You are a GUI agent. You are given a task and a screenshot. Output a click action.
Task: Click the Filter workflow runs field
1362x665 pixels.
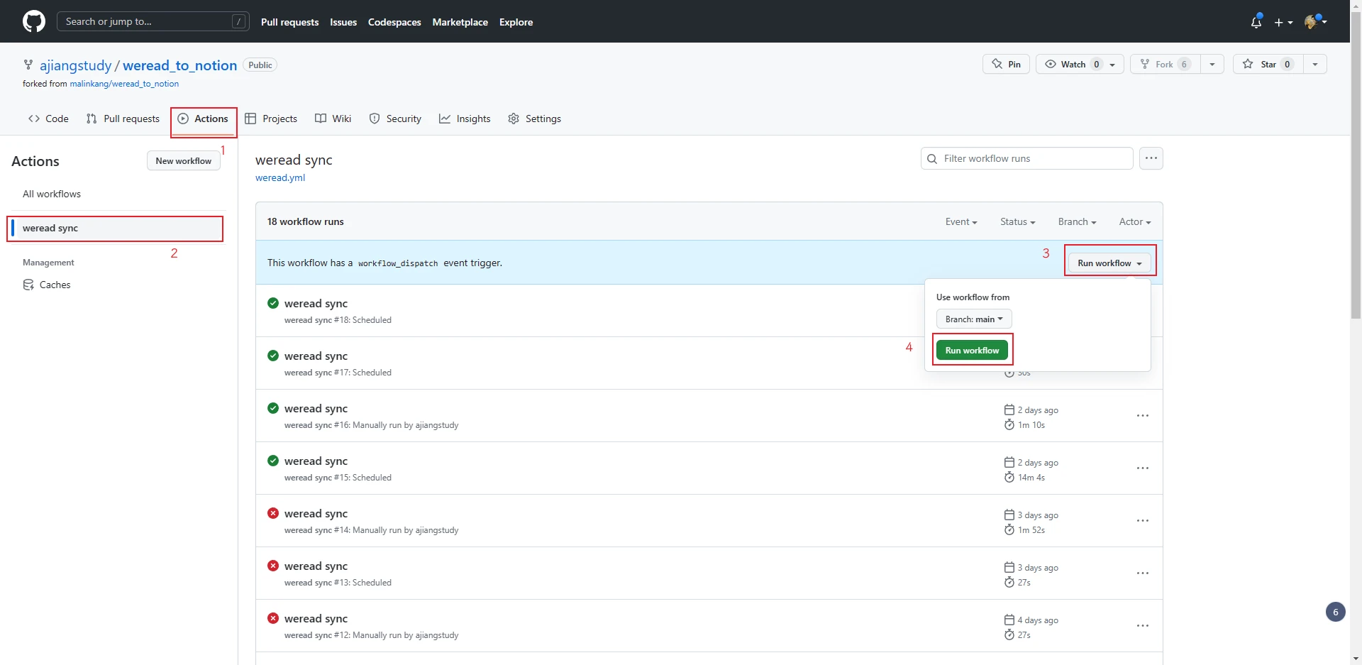point(1026,158)
